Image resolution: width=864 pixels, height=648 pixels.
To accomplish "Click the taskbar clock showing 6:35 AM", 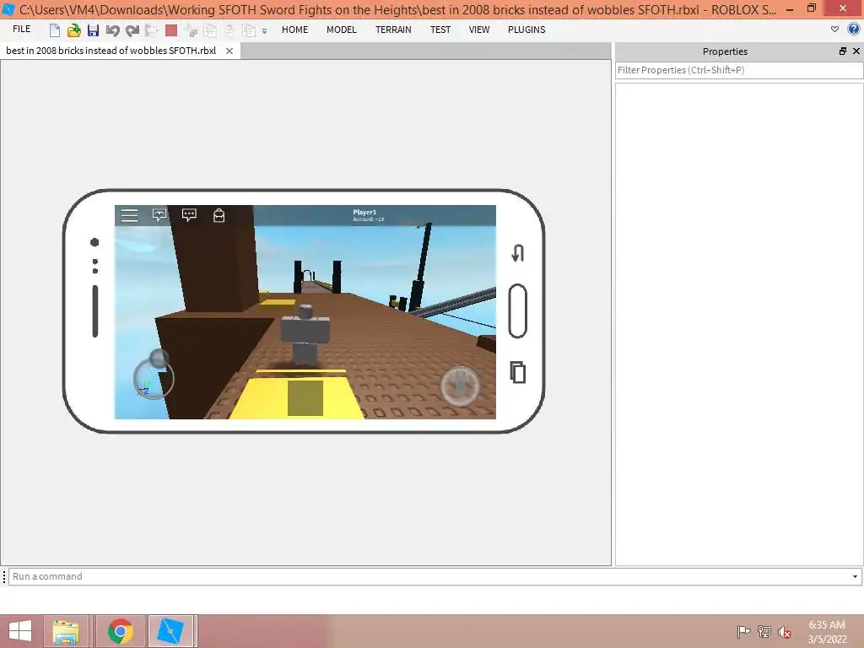I will pos(827,625).
